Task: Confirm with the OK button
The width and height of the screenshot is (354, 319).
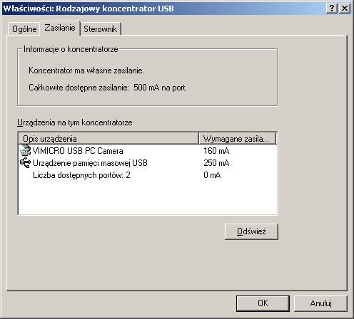Action: [x=263, y=303]
